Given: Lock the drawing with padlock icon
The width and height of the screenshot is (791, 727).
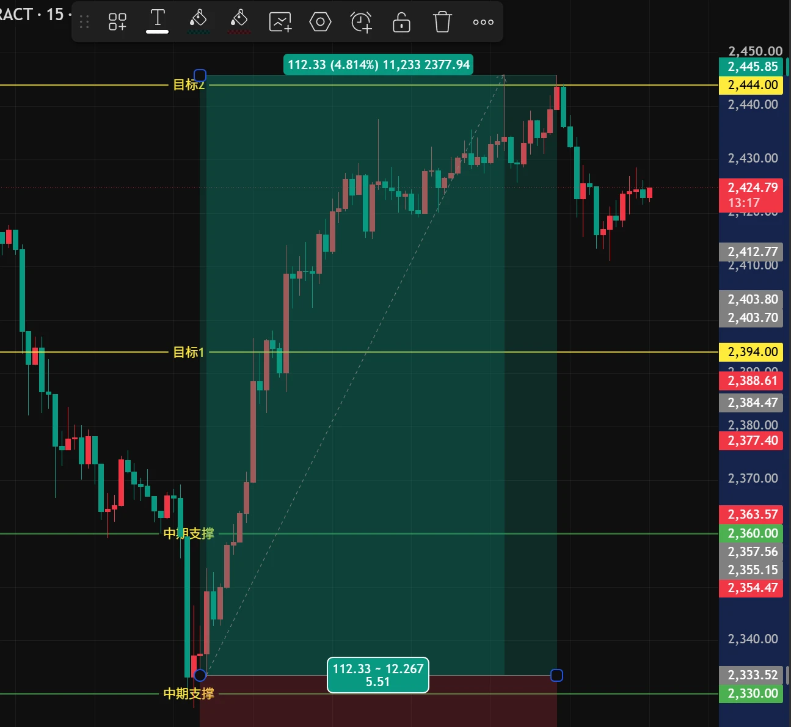Looking at the screenshot, I should [x=401, y=22].
